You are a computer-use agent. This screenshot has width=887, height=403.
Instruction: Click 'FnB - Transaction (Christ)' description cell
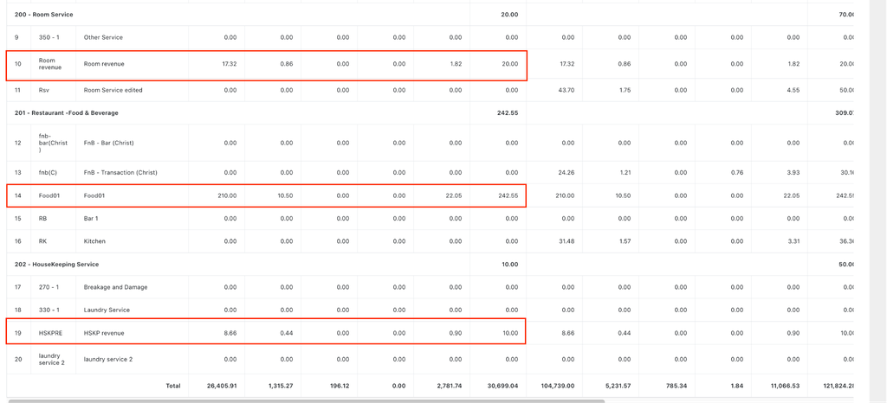click(120, 172)
